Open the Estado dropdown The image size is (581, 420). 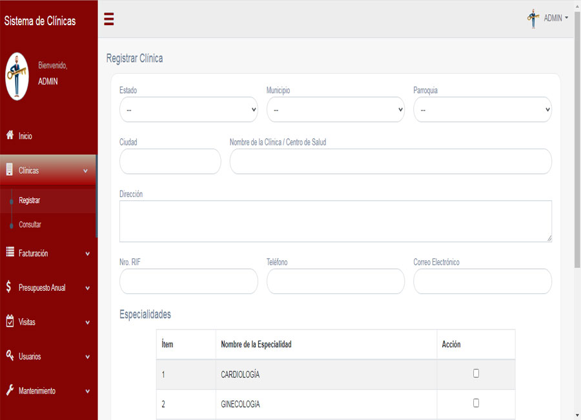coord(189,110)
